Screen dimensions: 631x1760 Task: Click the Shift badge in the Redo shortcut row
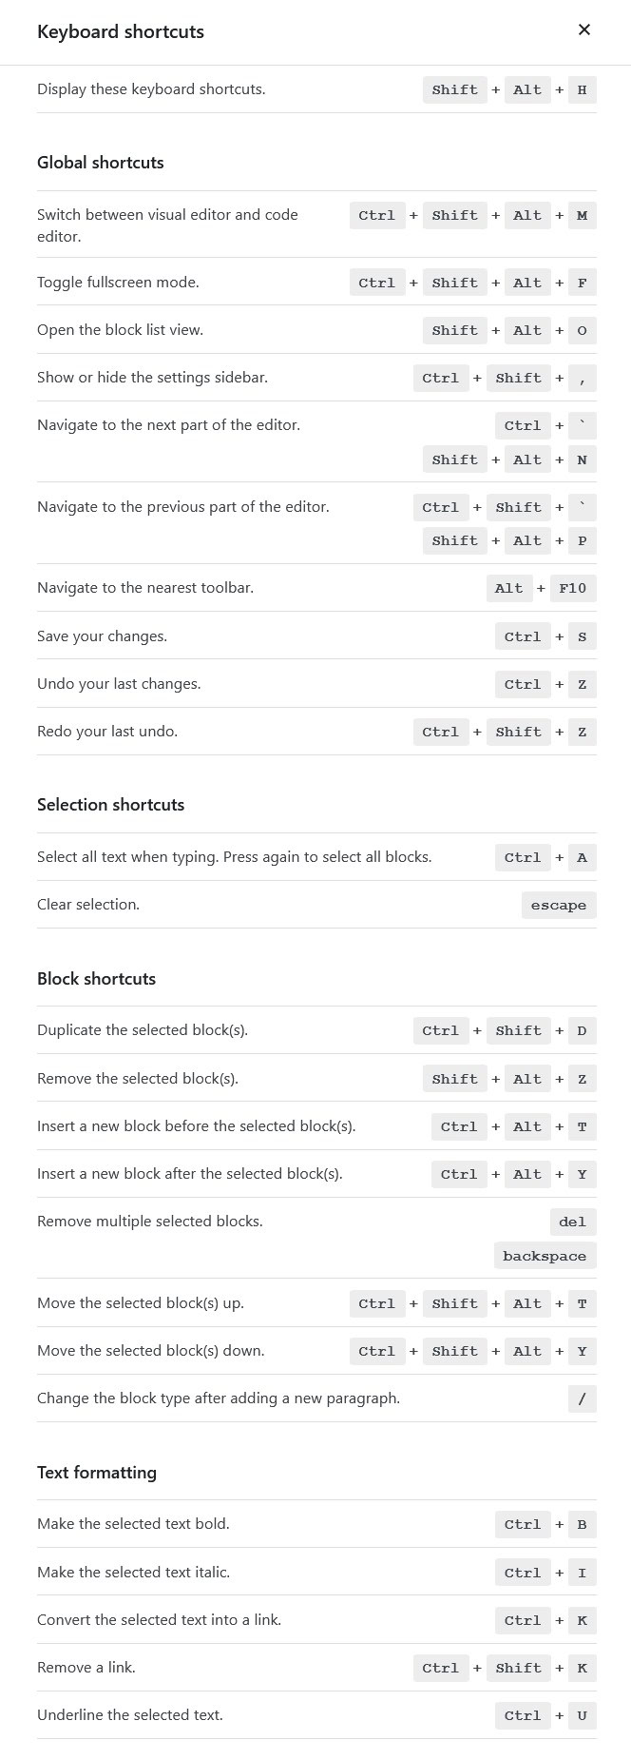click(x=518, y=732)
